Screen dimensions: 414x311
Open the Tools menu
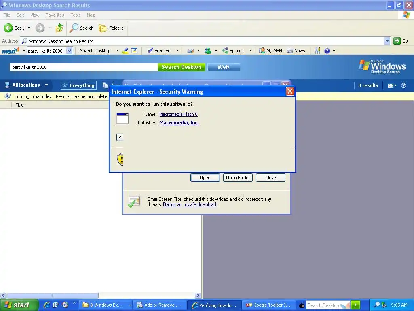pos(75,15)
